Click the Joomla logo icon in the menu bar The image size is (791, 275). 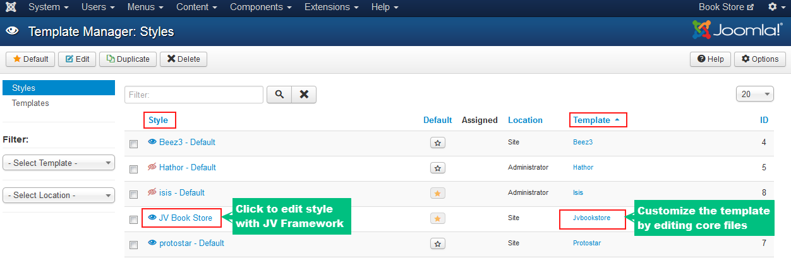(x=11, y=8)
